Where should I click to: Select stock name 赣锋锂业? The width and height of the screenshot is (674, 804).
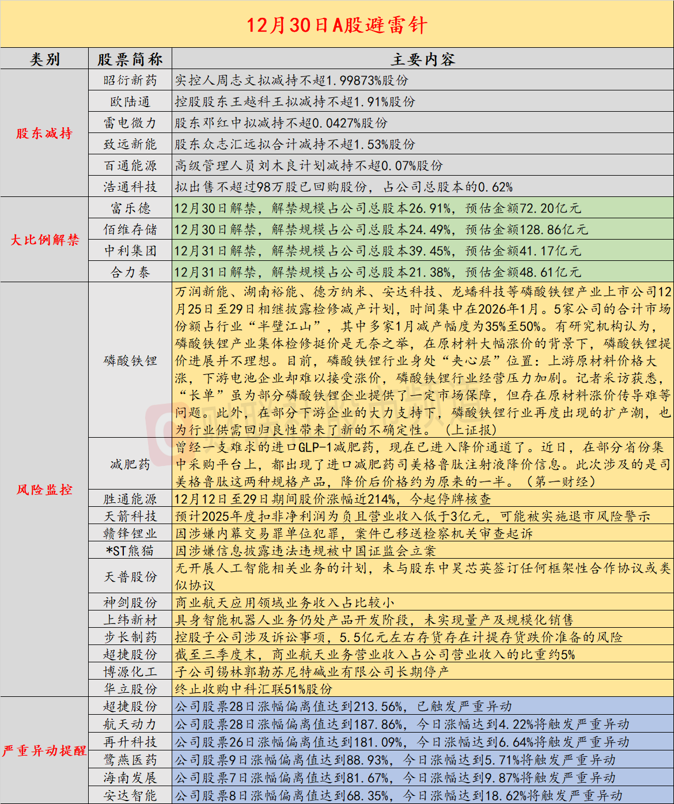130,533
